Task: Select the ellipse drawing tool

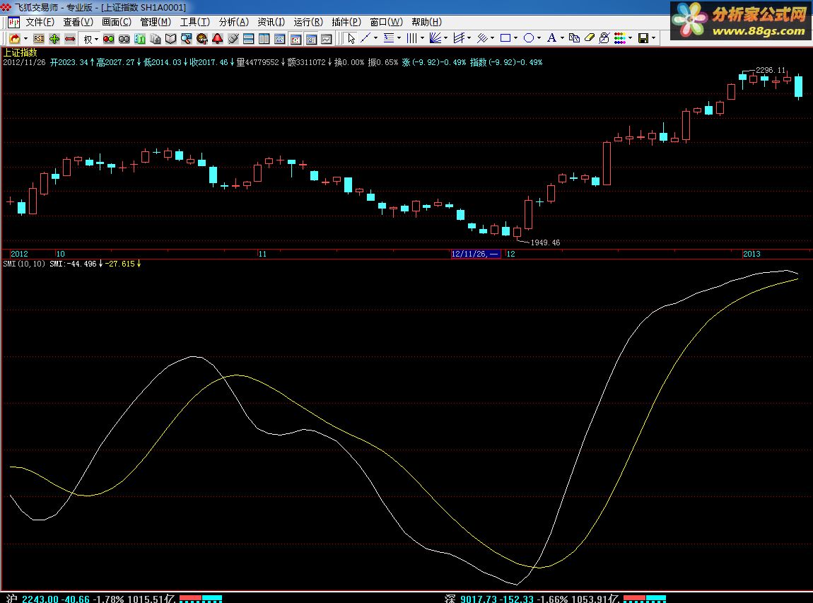Action: (x=528, y=38)
